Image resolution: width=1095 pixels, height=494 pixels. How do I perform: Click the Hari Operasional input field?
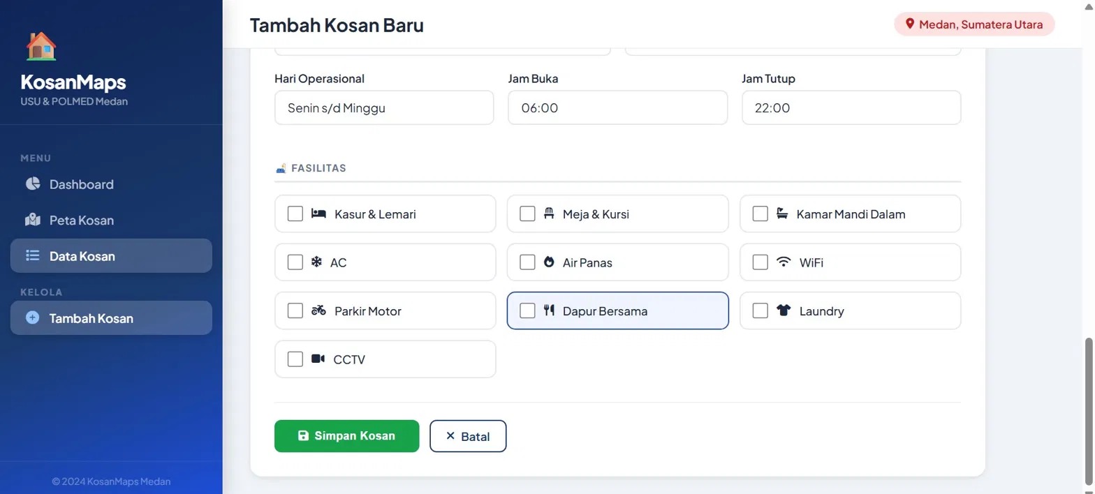coord(384,107)
